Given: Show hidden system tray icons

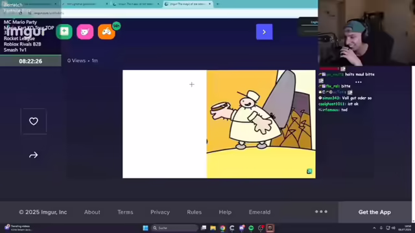Looking at the screenshot, I should (x=374, y=228).
